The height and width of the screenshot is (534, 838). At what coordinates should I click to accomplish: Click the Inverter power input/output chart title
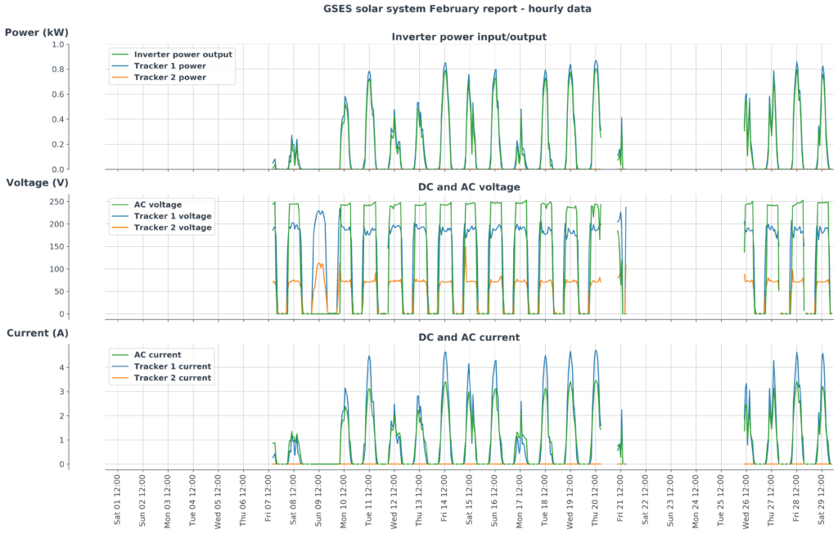pyautogui.click(x=469, y=37)
